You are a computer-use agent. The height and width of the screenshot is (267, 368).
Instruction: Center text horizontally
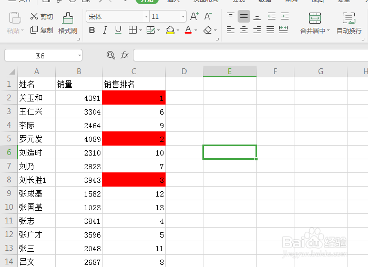244,30
